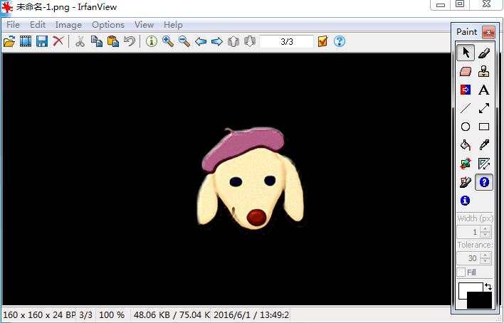The image size is (504, 323).
Task: Select the color replacer tool in Paint
Action: [x=466, y=90]
